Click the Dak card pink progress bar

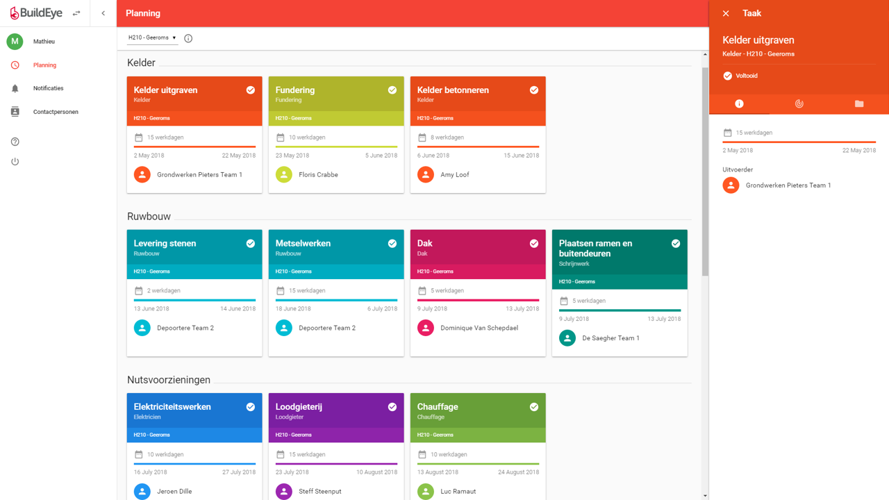tap(478, 300)
